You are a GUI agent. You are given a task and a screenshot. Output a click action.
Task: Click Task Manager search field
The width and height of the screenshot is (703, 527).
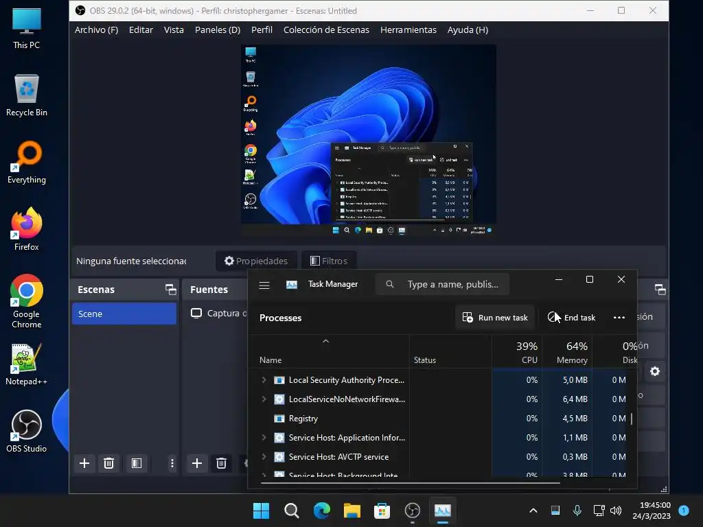click(x=443, y=284)
